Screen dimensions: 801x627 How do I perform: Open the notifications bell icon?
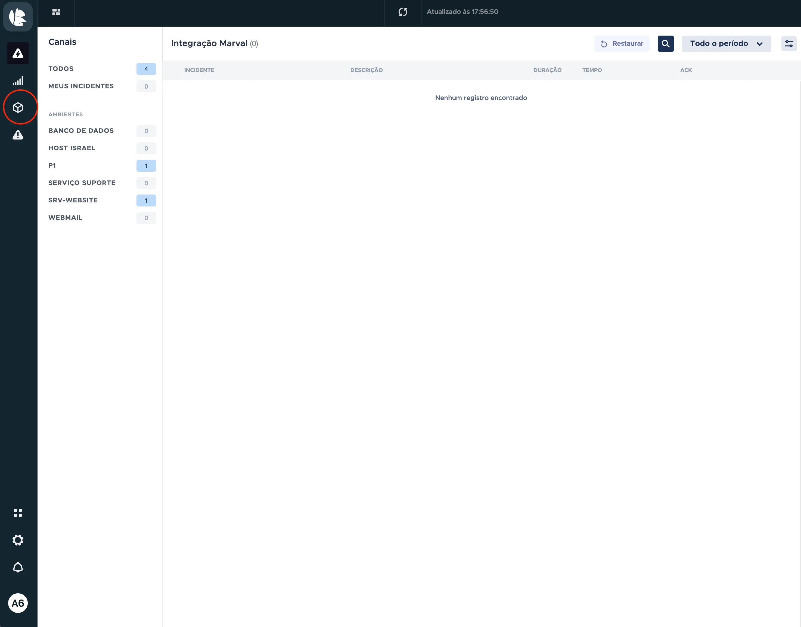click(18, 567)
